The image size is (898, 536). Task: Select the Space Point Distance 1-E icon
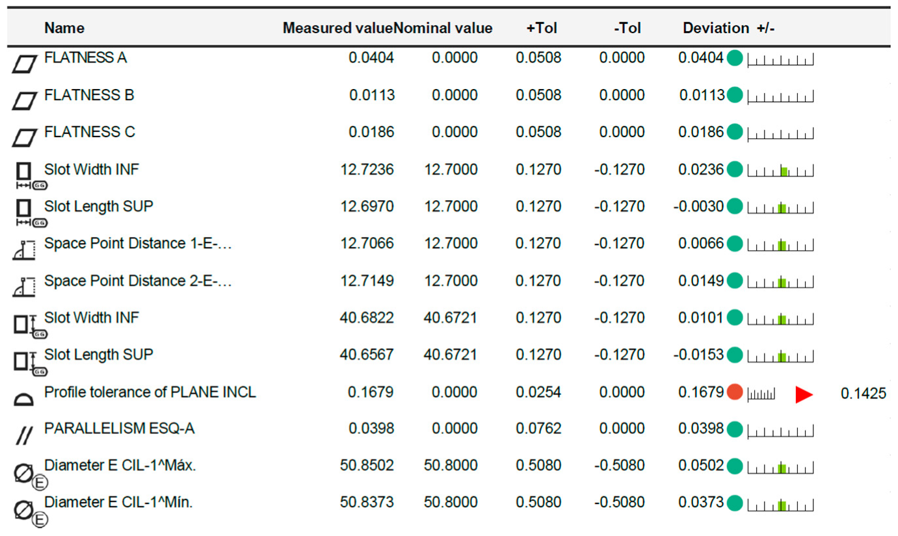click(24, 249)
